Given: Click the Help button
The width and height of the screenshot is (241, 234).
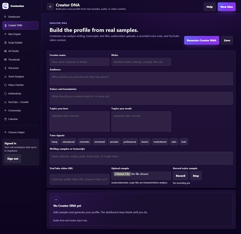Looking at the screenshot, I should pos(210,7).
